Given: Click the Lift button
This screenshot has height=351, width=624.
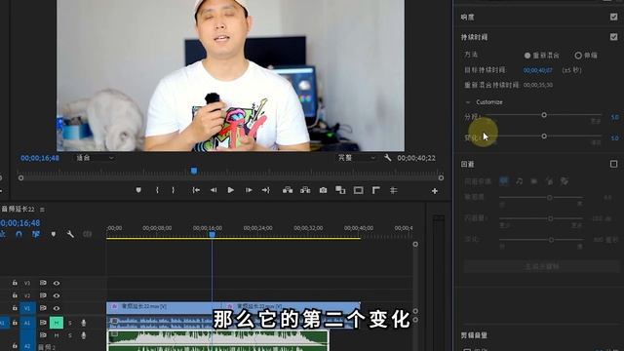Looking at the screenshot, I should point(288,190).
